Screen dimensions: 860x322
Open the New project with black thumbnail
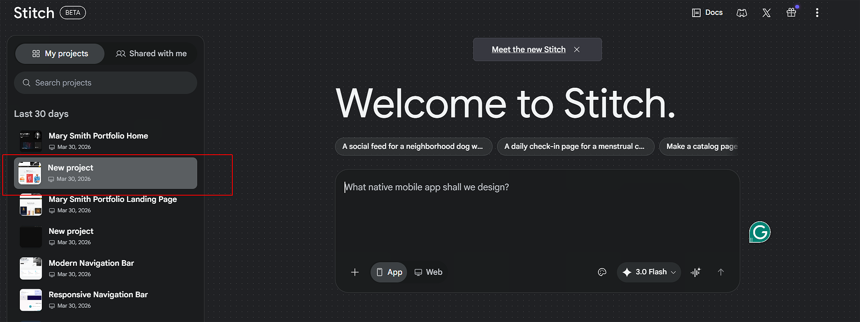[105, 237]
